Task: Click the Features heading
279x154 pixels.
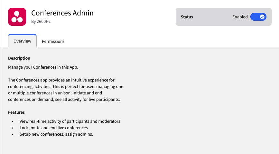Action: coord(16,112)
